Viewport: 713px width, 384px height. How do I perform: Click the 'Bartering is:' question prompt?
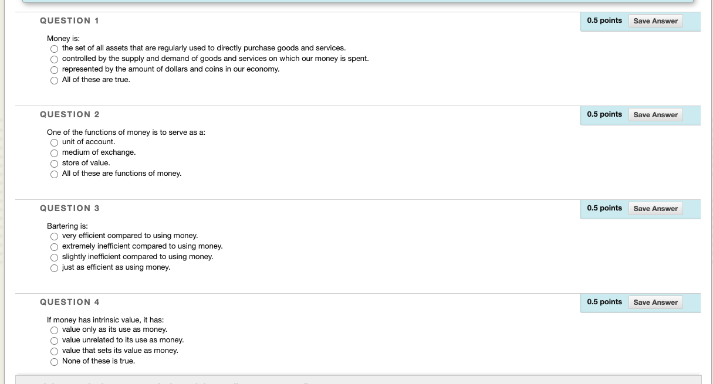pos(67,226)
